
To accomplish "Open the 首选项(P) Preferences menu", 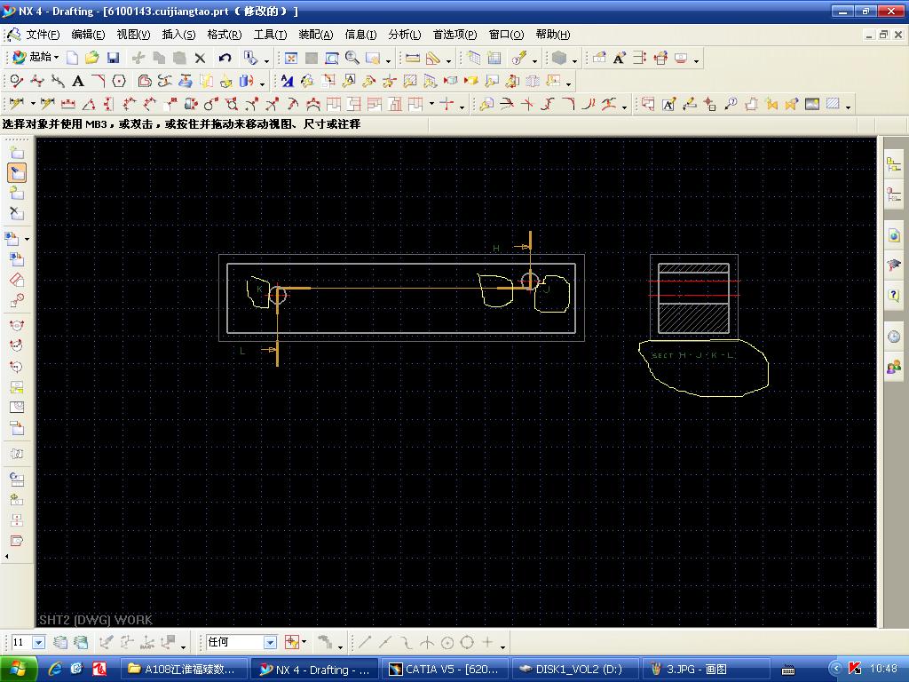I will click(455, 35).
